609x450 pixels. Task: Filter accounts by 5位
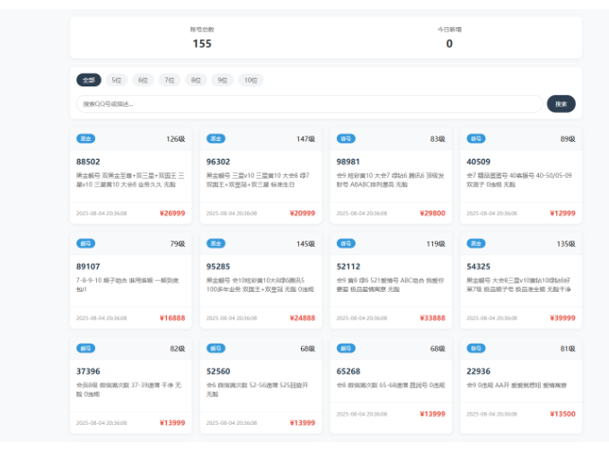tap(117, 80)
